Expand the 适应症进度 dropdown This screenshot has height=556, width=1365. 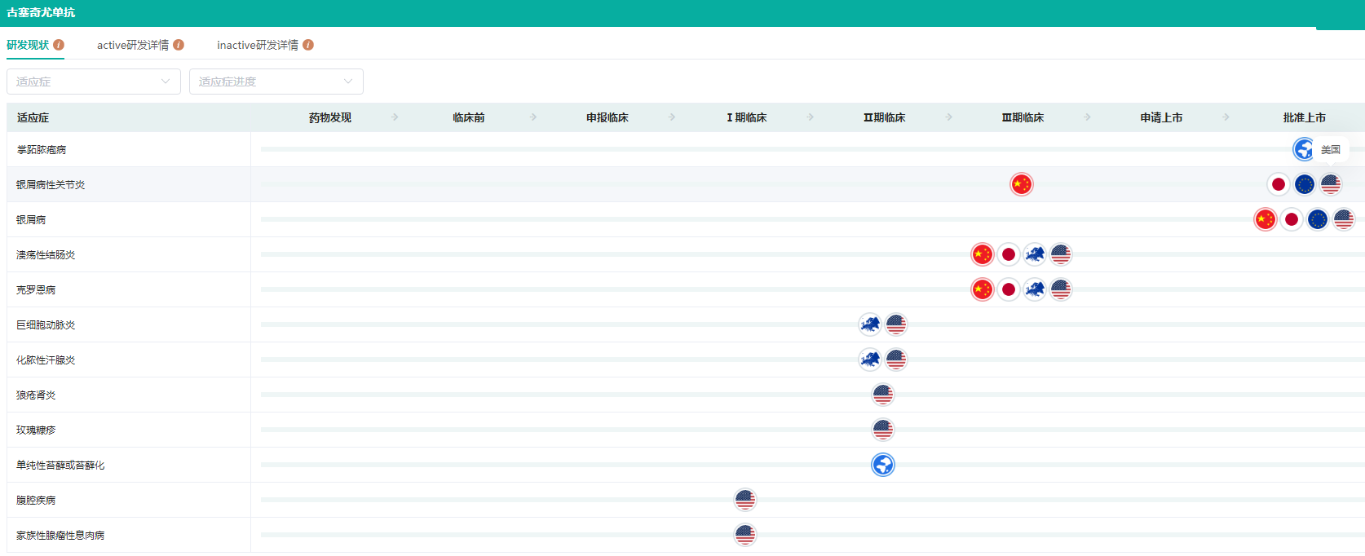point(276,82)
